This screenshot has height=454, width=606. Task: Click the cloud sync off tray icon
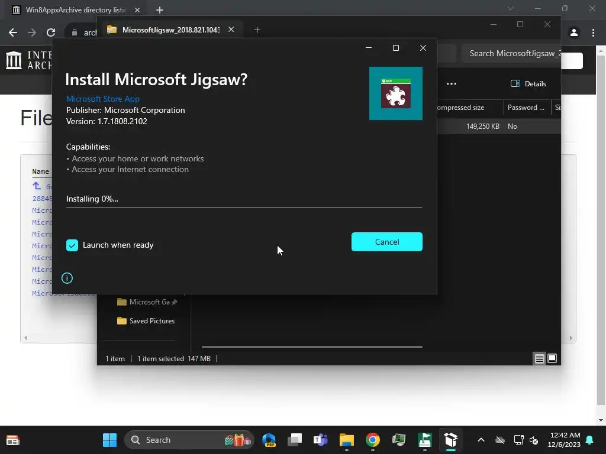click(499, 440)
